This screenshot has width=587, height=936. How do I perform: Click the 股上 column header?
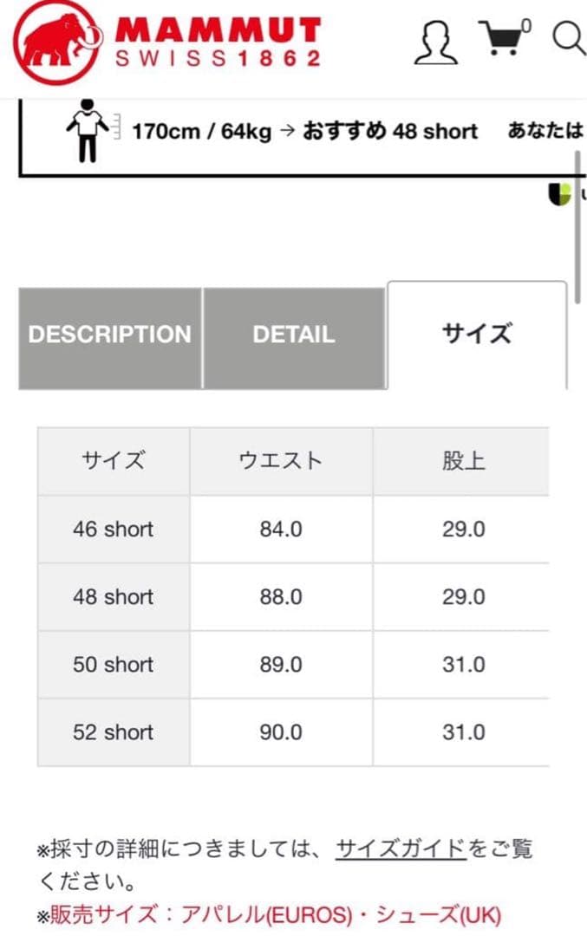[462, 461]
